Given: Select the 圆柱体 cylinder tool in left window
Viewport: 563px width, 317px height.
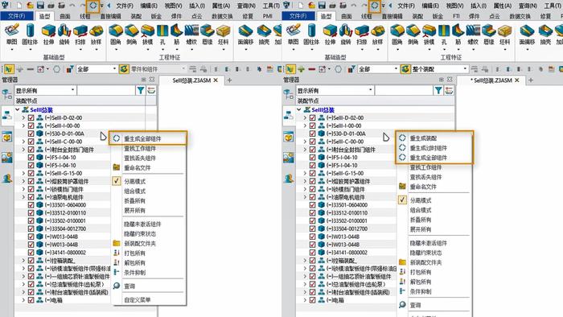Looking at the screenshot, I should point(30,35).
